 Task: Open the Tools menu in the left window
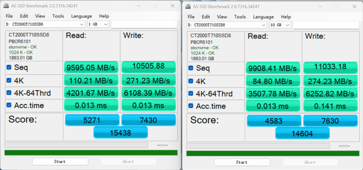pyautogui.click(x=58, y=16)
